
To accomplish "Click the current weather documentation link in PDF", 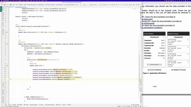I will pyautogui.click(x=147, y=19).
